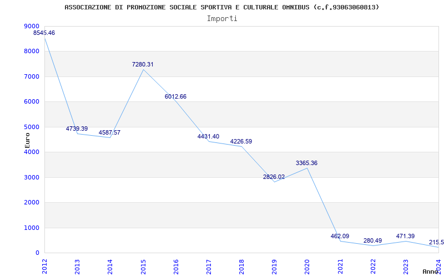
Task: Click the y-axis value 6000
Action: pos(32,102)
